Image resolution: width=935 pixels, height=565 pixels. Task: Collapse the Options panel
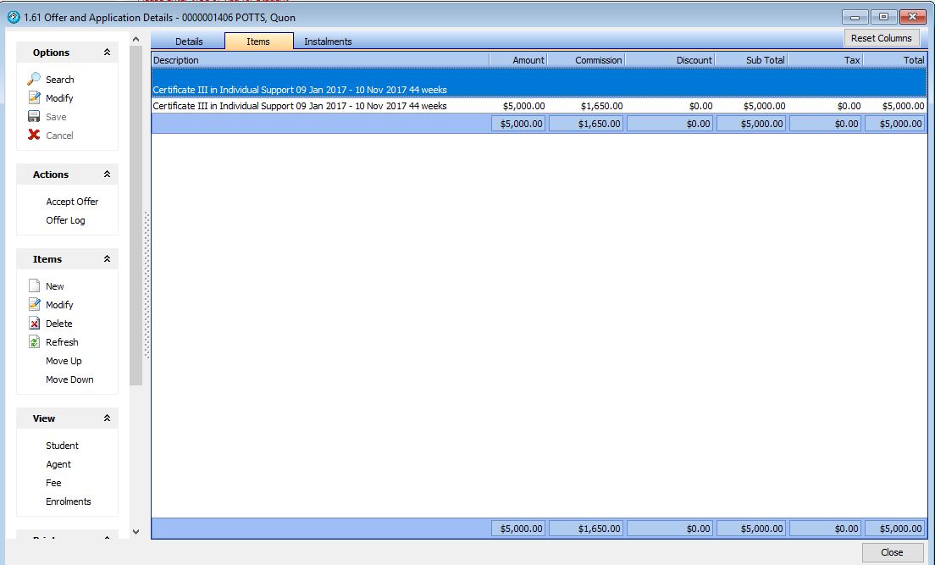(107, 53)
